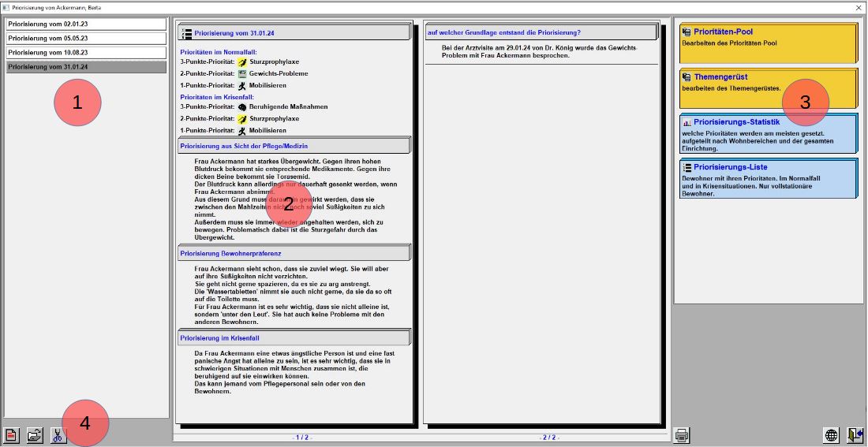Close the Priorisierung von Ackermann window
The width and height of the screenshot is (868, 447).
point(858,8)
